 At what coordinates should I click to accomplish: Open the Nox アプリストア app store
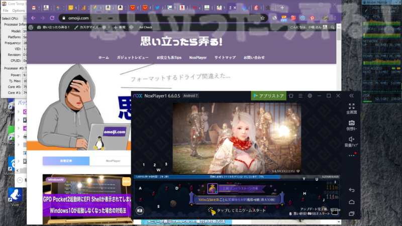pos(268,96)
